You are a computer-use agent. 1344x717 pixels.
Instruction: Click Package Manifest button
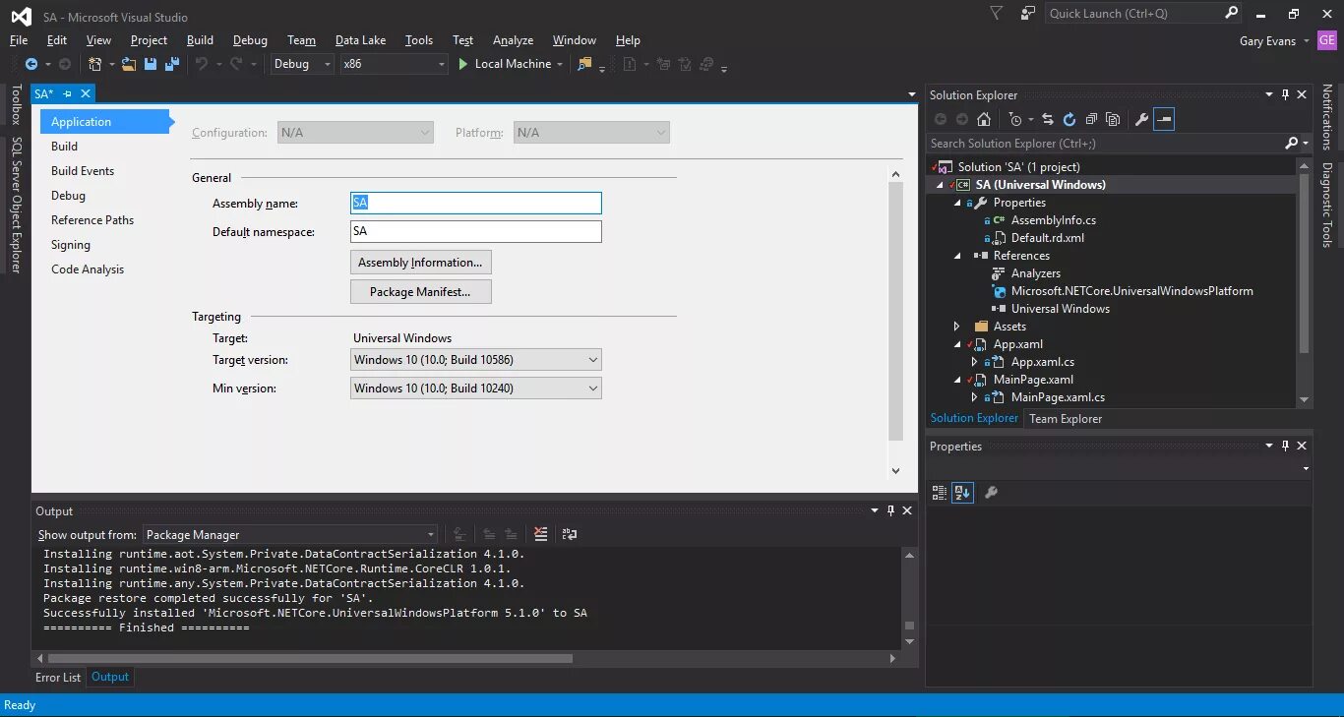click(421, 292)
